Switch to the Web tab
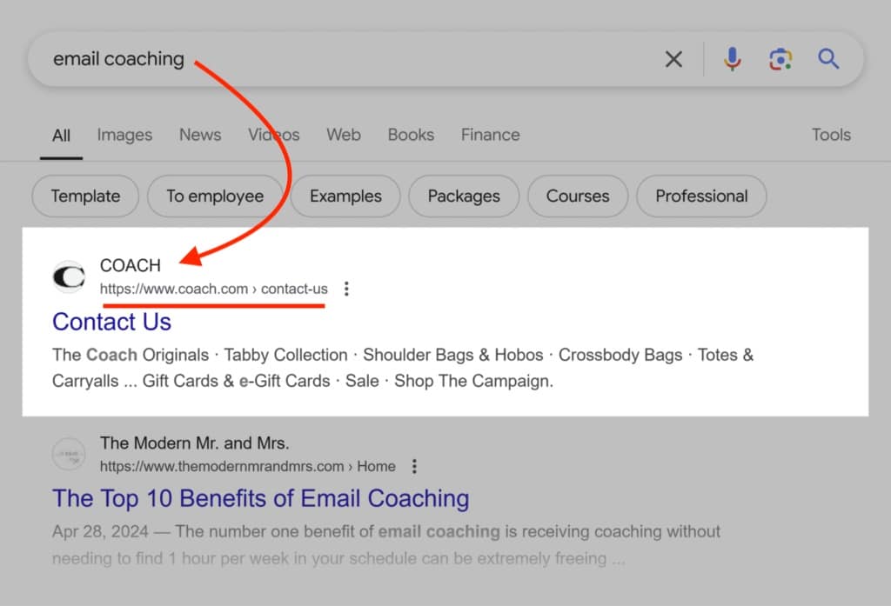Viewport: 891px width, 606px height. [343, 135]
